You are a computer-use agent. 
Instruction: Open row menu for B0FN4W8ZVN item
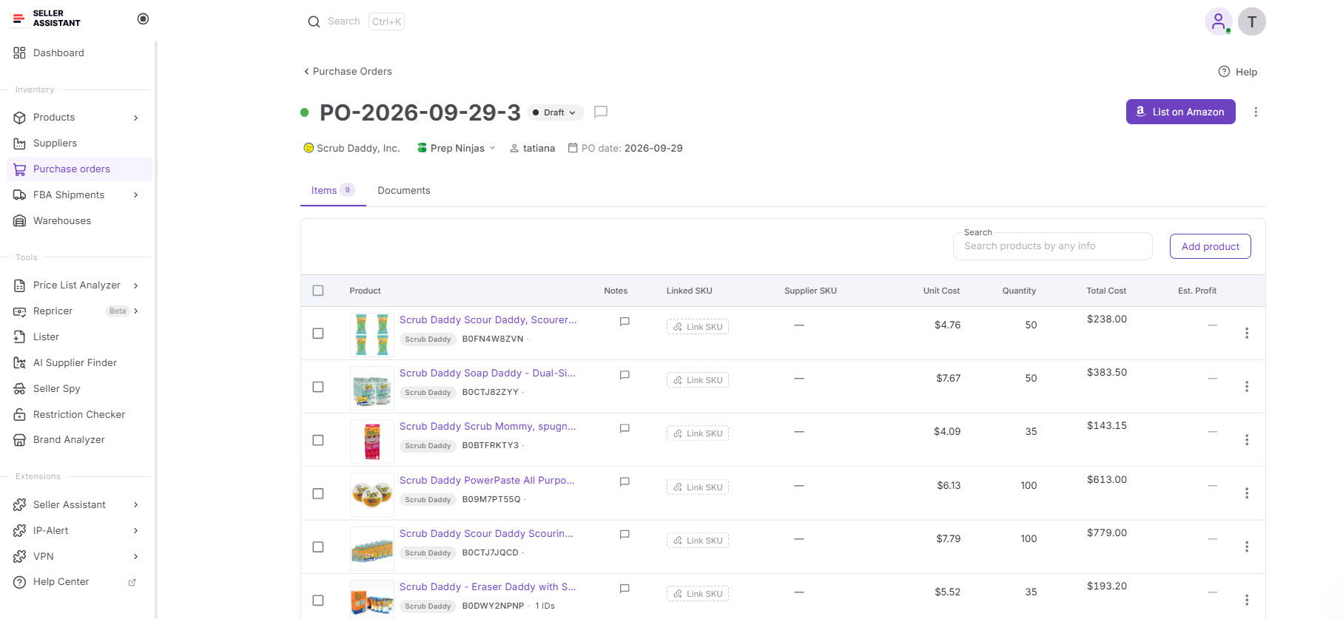point(1247,334)
